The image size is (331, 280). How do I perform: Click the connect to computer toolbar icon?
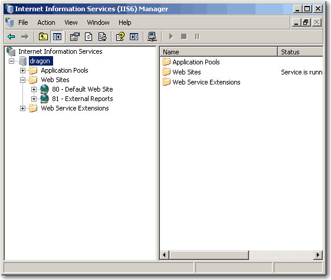tap(152, 37)
